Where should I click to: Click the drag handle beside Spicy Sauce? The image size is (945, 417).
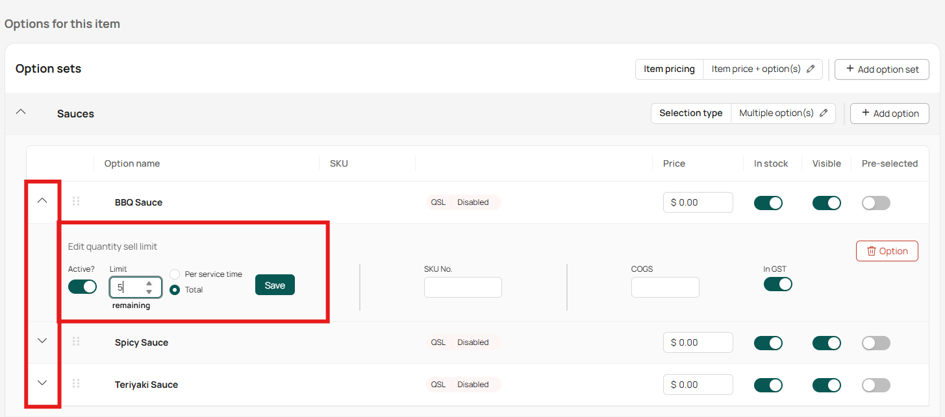click(x=76, y=341)
